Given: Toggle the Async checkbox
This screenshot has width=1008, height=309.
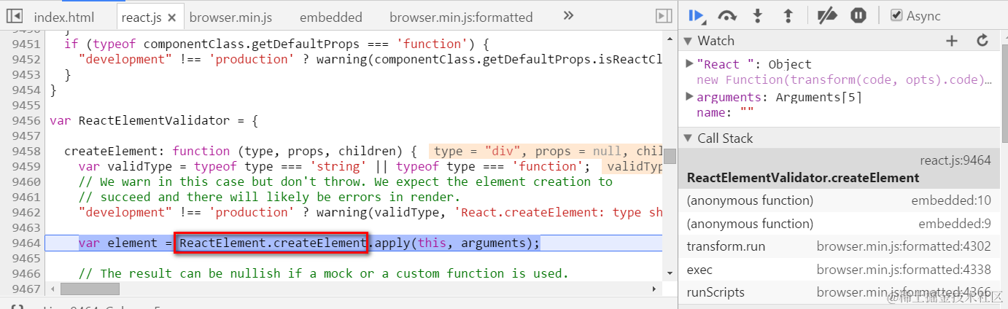Looking at the screenshot, I should click(896, 15).
